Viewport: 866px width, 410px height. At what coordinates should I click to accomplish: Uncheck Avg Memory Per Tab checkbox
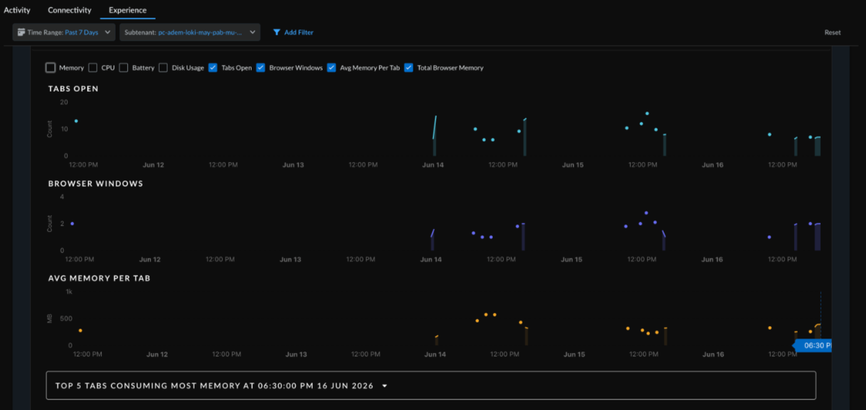pyautogui.click(x=332, y=68)
